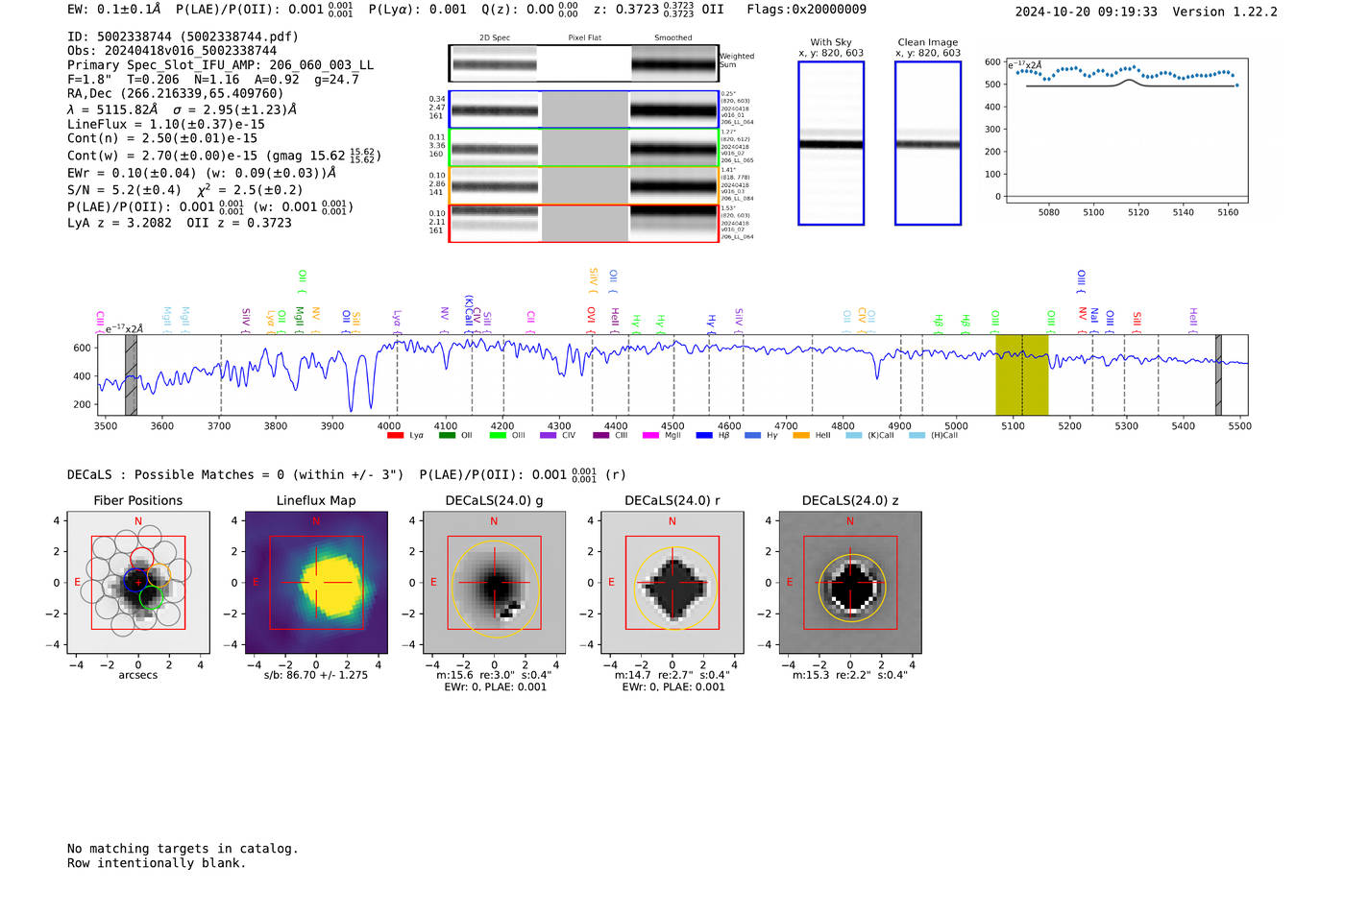
Task: Click the dark purple CIII legend swatch
Action: pyautogui.click(x=601, y=436)
